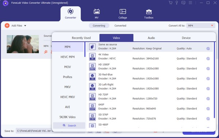Click the 3D Left-Right format icon
The width and height of the screenshot is (219, 138).
92,87
